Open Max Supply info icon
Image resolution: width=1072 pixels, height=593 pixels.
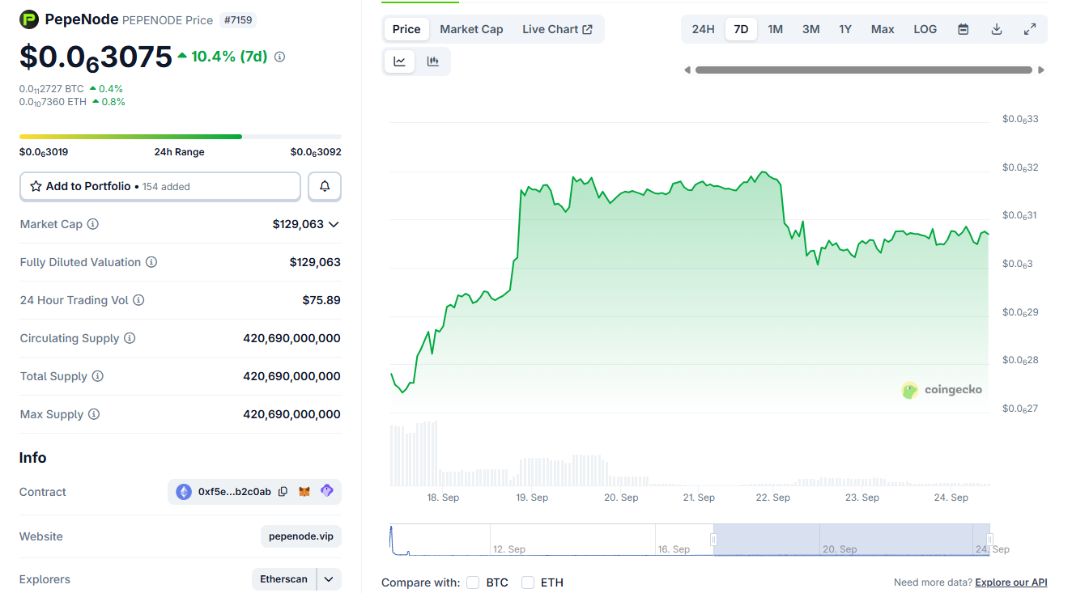94,414
